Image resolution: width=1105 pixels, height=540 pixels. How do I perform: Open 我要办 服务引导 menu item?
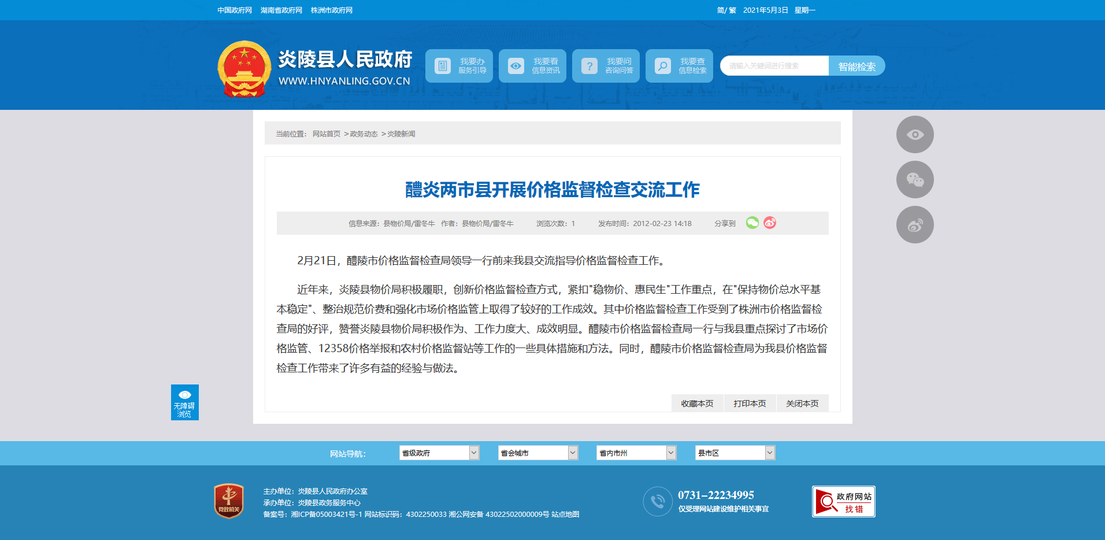click(x=459, y=66)
